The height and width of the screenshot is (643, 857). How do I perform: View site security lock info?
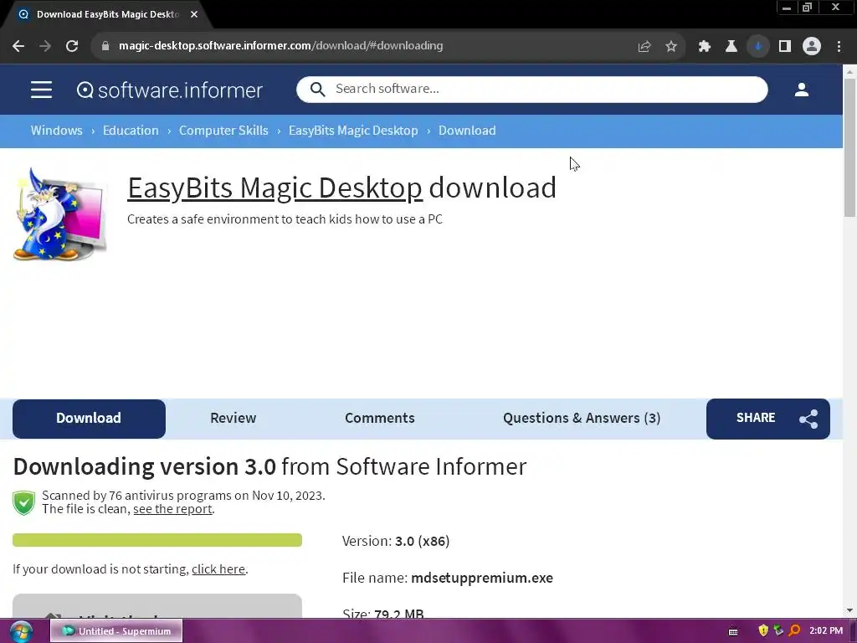tap(105, 47)
